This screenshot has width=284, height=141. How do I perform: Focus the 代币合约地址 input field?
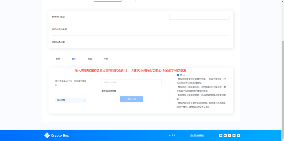pos(199,17)
